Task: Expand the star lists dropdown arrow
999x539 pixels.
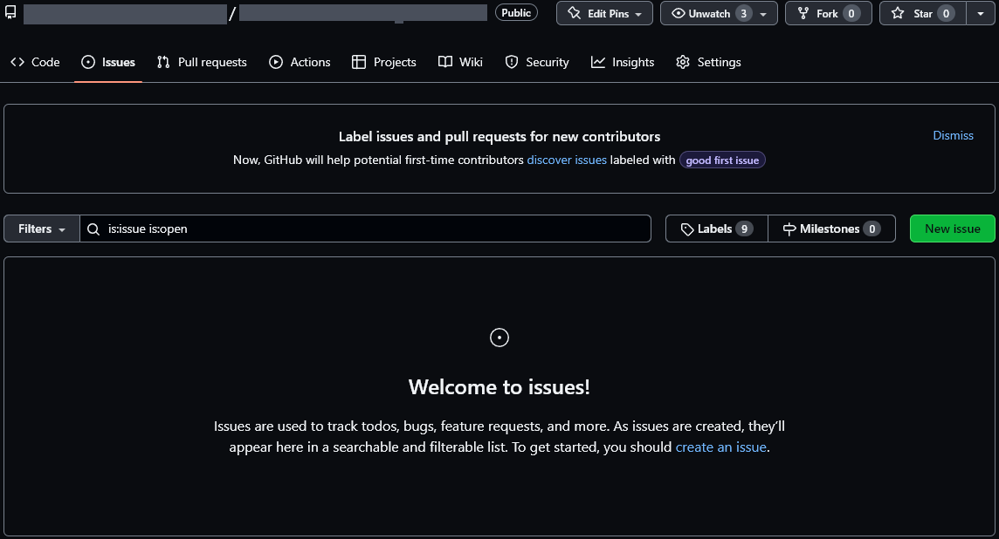Action: (981, 13)
